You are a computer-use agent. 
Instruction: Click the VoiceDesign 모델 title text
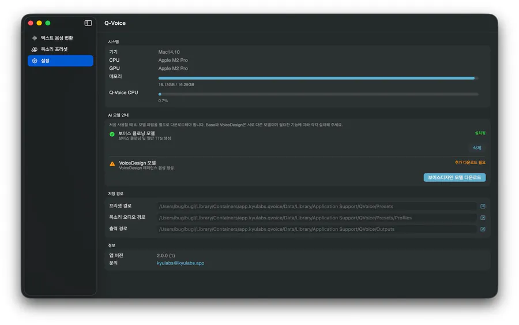[137, 163]
